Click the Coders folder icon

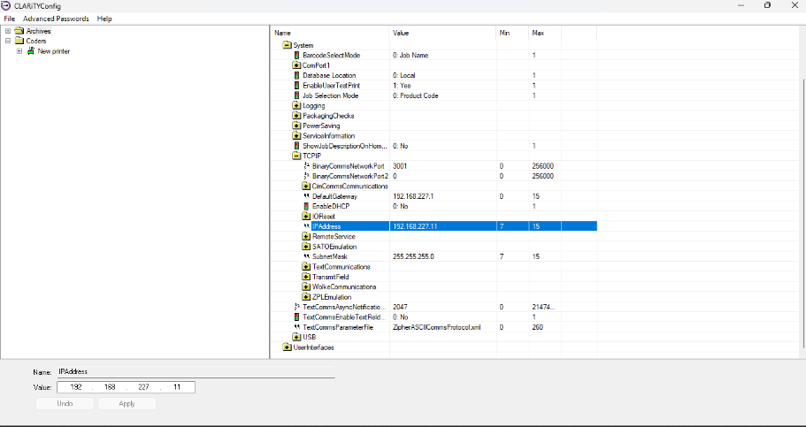click(19, 41)
